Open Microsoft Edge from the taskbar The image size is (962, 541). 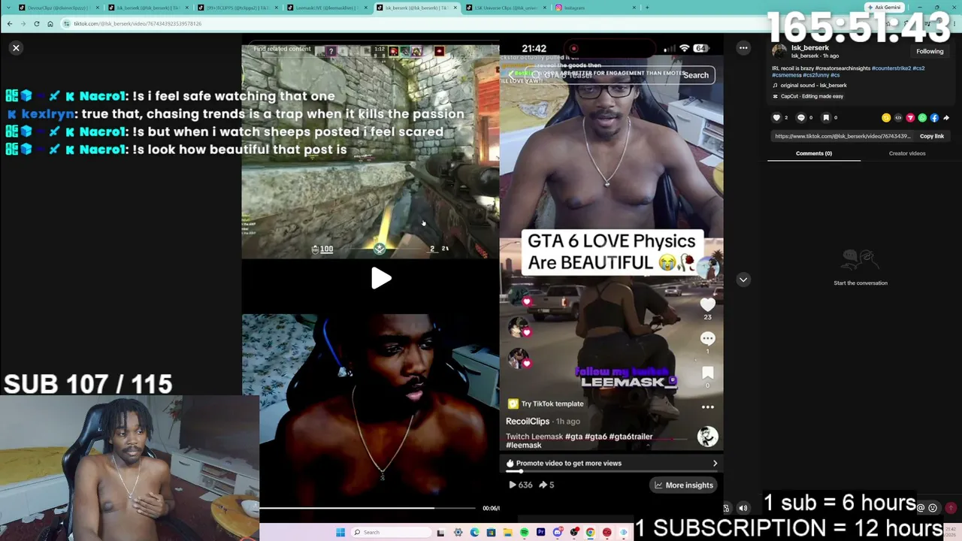pyautogui.click(x=474, y=533)
